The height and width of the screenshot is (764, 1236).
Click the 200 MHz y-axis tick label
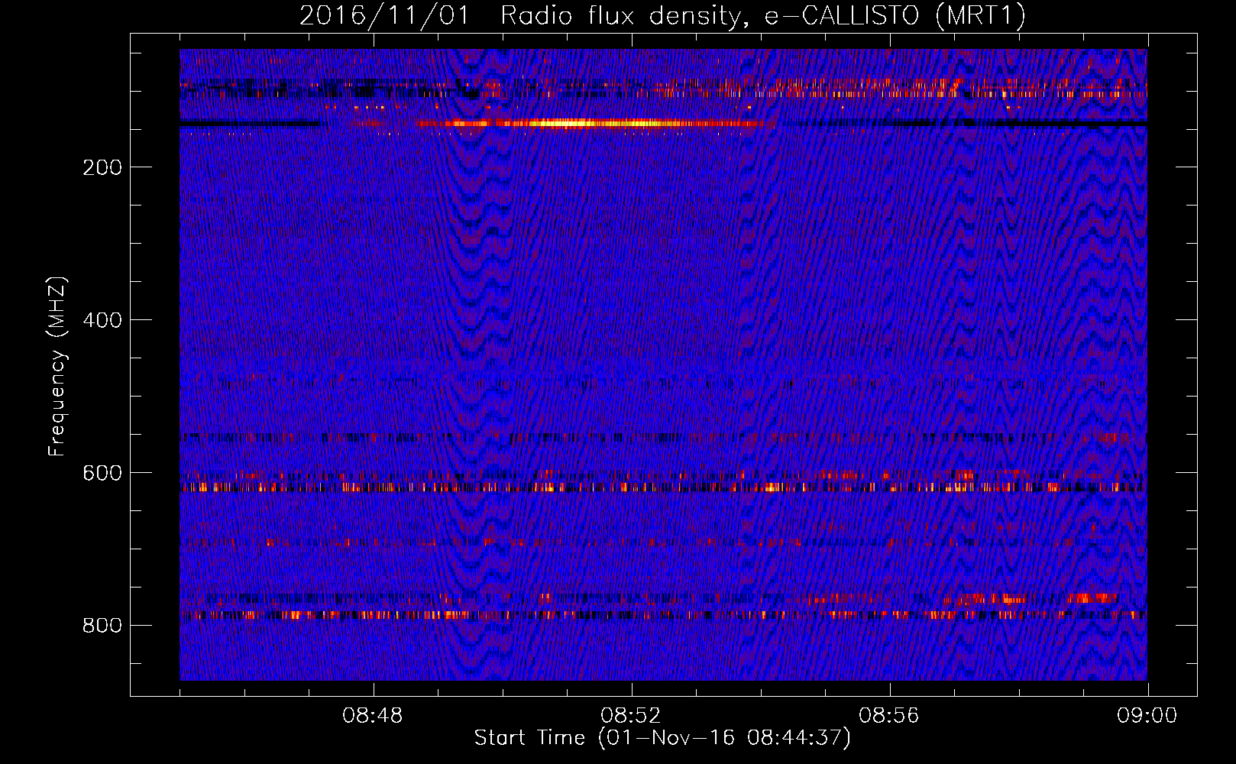point(102,167)
